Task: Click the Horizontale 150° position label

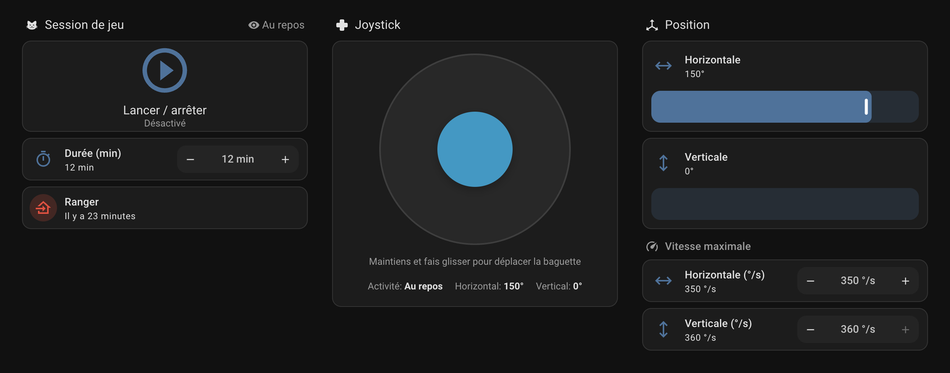Action: tap(712, 67)
